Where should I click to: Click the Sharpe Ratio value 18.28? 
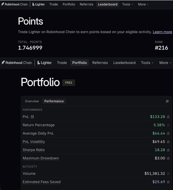160,150
